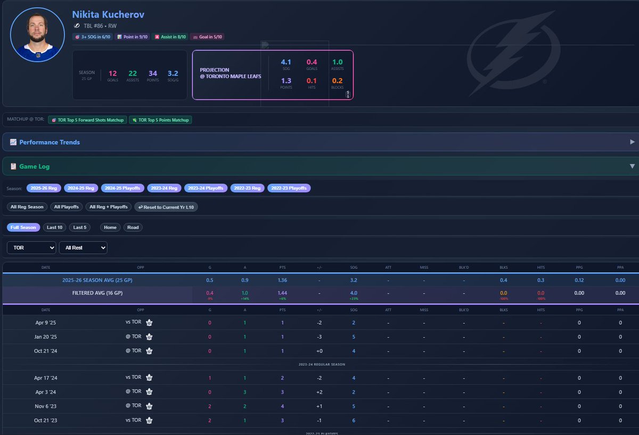Toggle the 2023-24 Reg season filter
Viewport: 639px width, 435px height.
point(164,188)
